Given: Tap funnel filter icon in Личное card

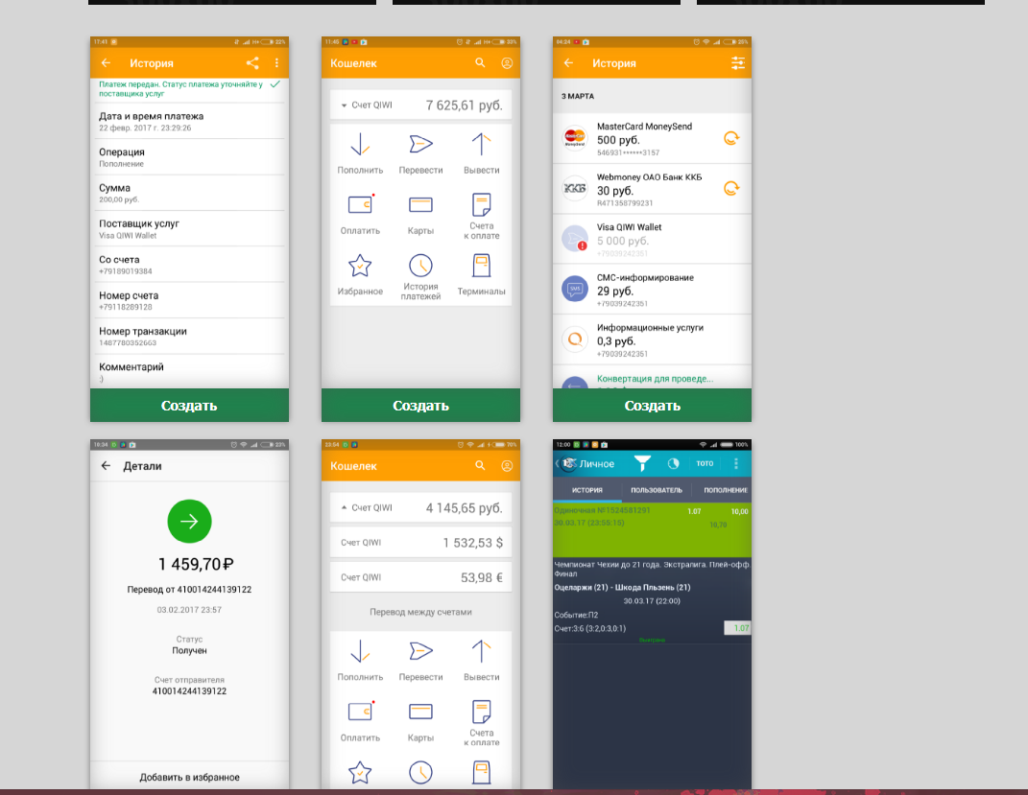Looking at the screenshot, I should 642,463.
